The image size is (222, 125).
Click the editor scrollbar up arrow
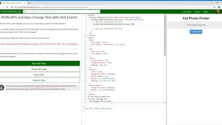(165, 15)
